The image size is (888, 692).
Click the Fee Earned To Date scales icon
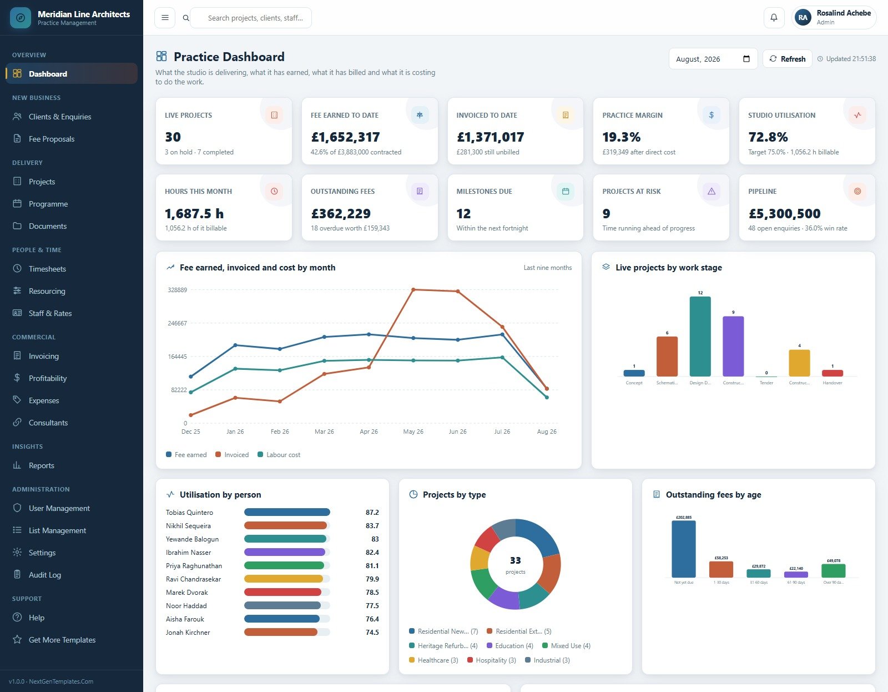(x=420, y=115)
